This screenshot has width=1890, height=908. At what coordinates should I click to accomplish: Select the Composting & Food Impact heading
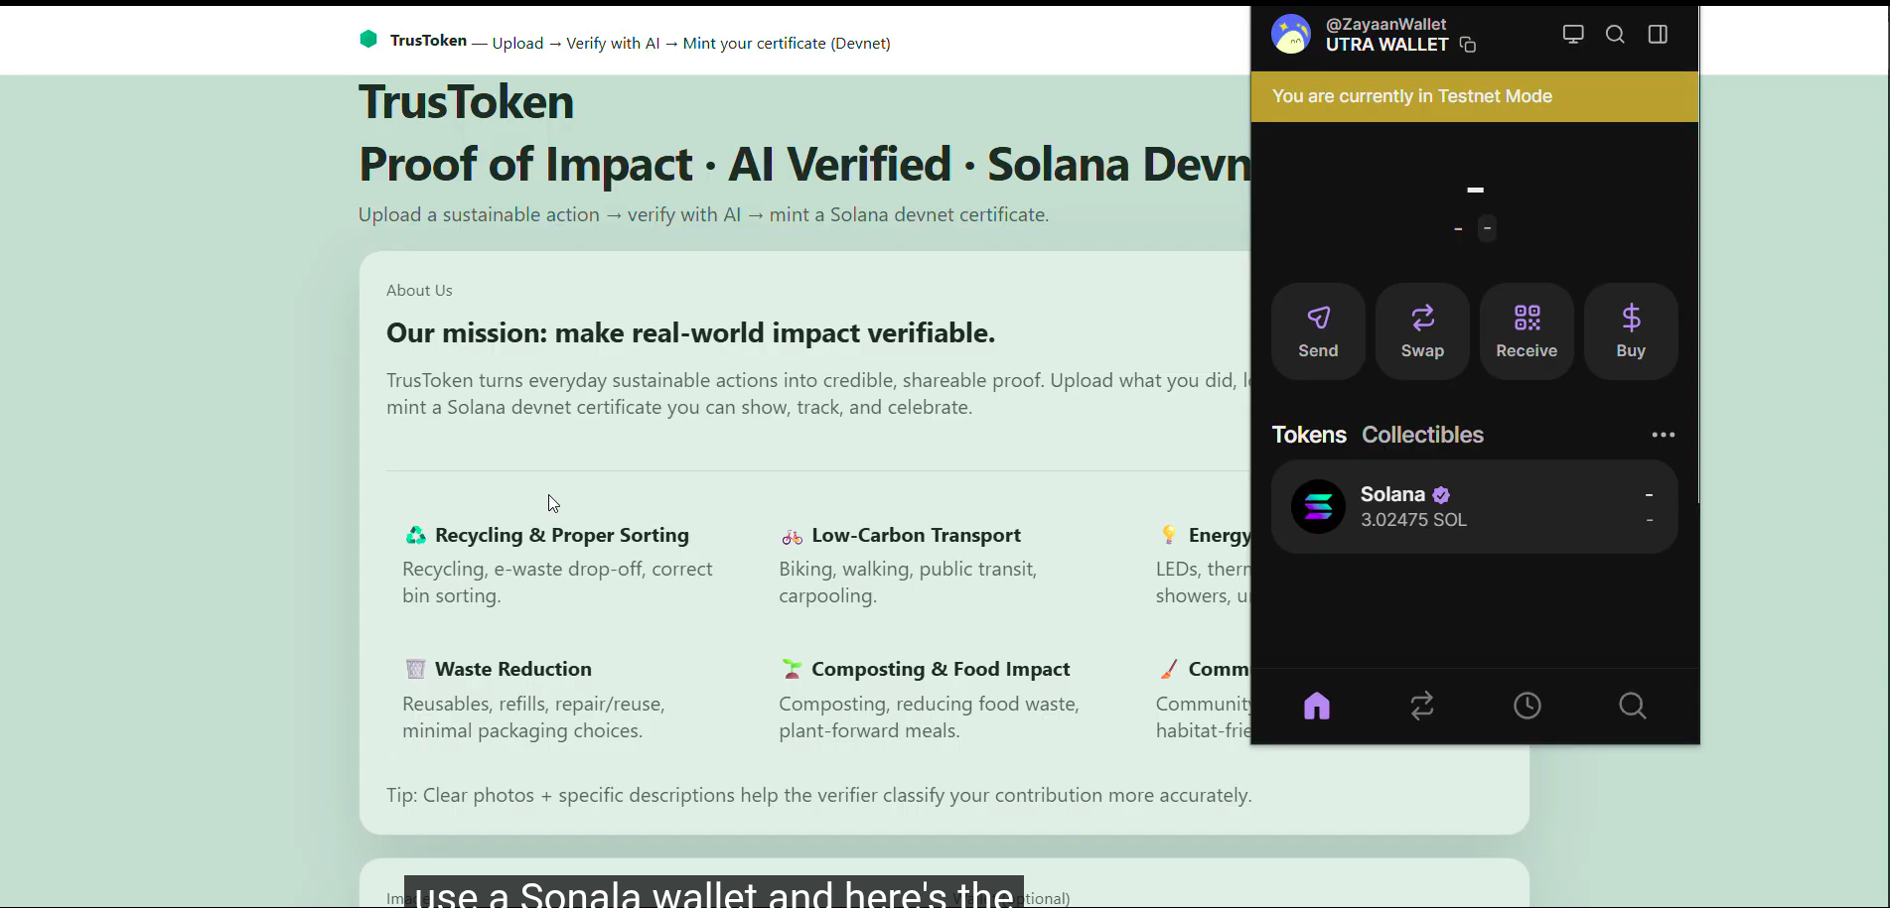pyautogui.click(x=941, y=670)
